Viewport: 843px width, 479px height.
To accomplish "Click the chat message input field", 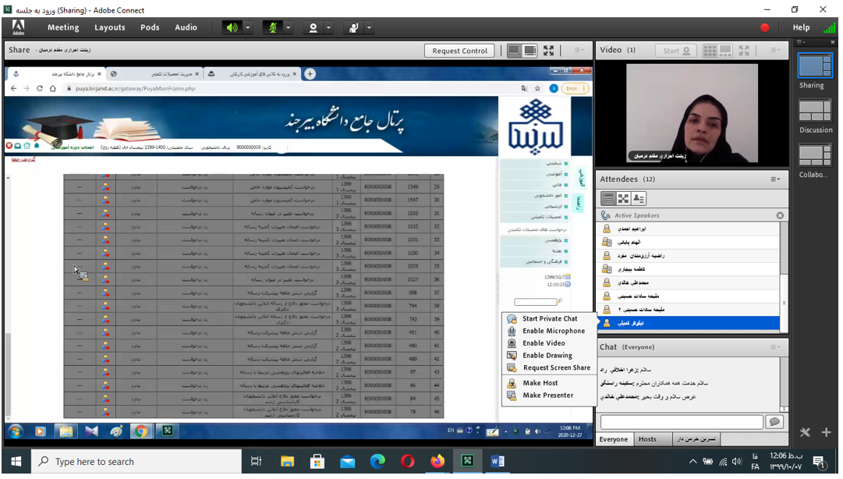I will pos(682,422).
